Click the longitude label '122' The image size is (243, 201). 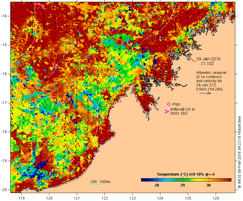coord(105,198)
